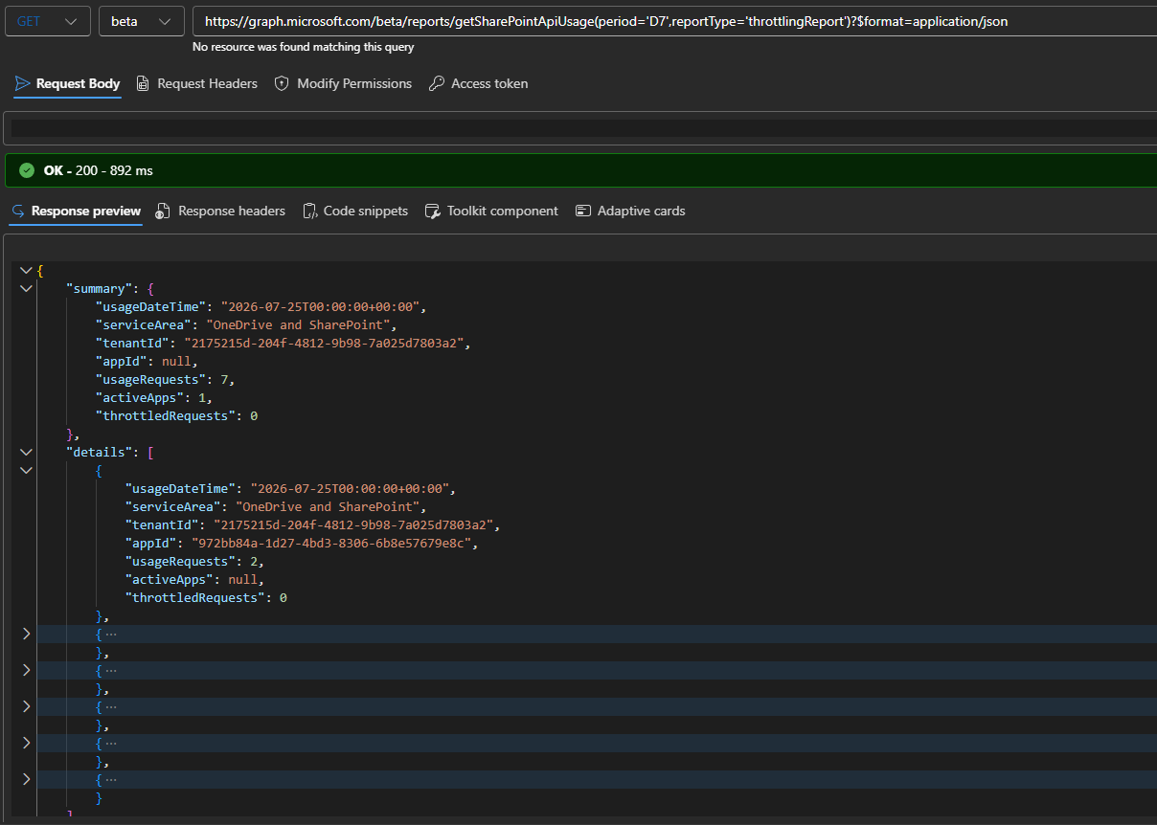Click summary "usageDateTime" value
1157x825 pixels.
tap(319, 307)
